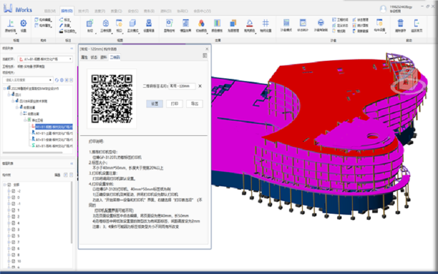Collapse the 项目列表 panel with the arrows

pos(72,48)
